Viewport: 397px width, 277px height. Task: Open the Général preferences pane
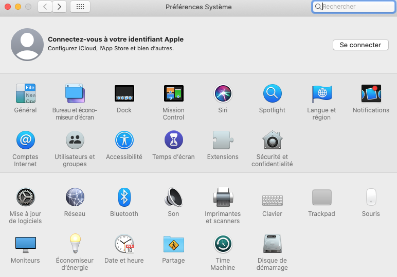(26, 94)
